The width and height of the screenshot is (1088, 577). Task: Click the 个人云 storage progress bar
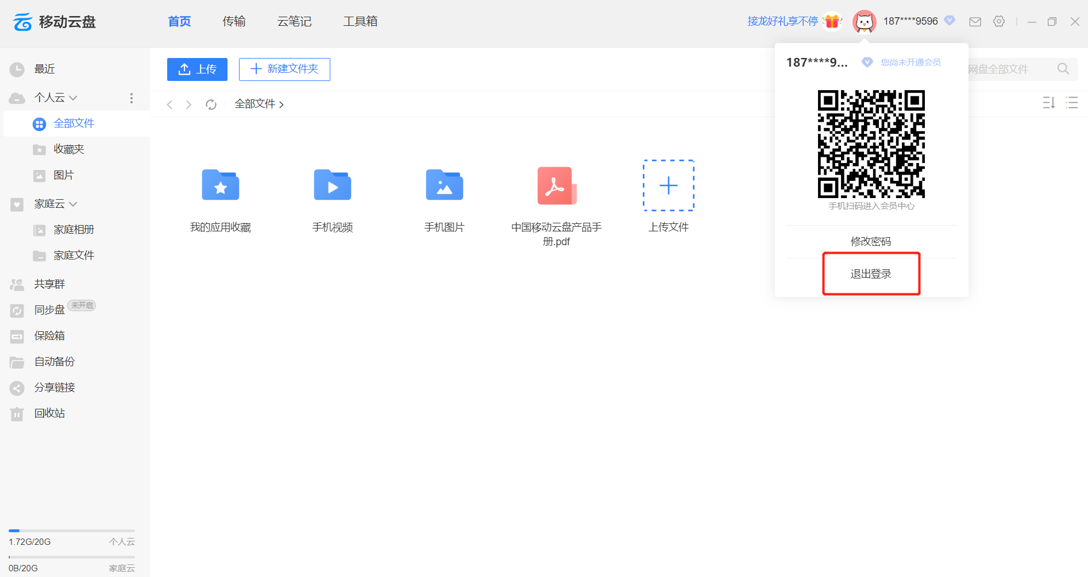(x=71, y=530)
